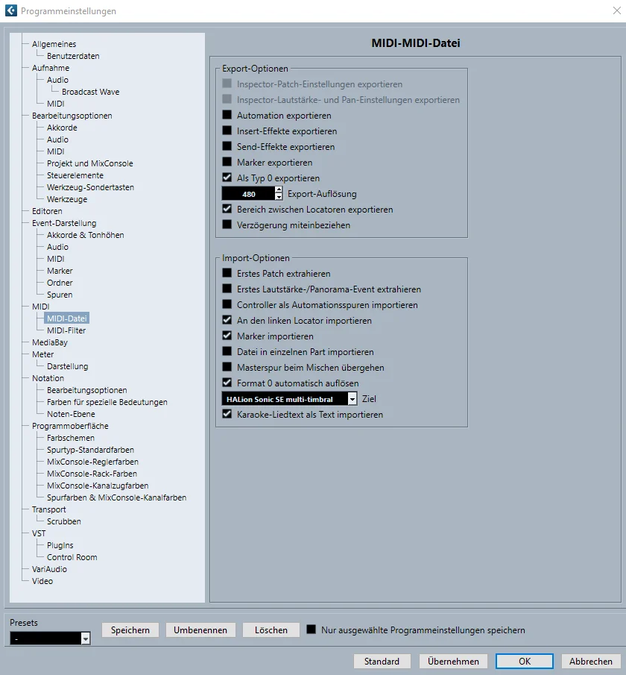Toggle Send-Effekte exportieren
Viewport: 626px width, 675px height.
227,146
